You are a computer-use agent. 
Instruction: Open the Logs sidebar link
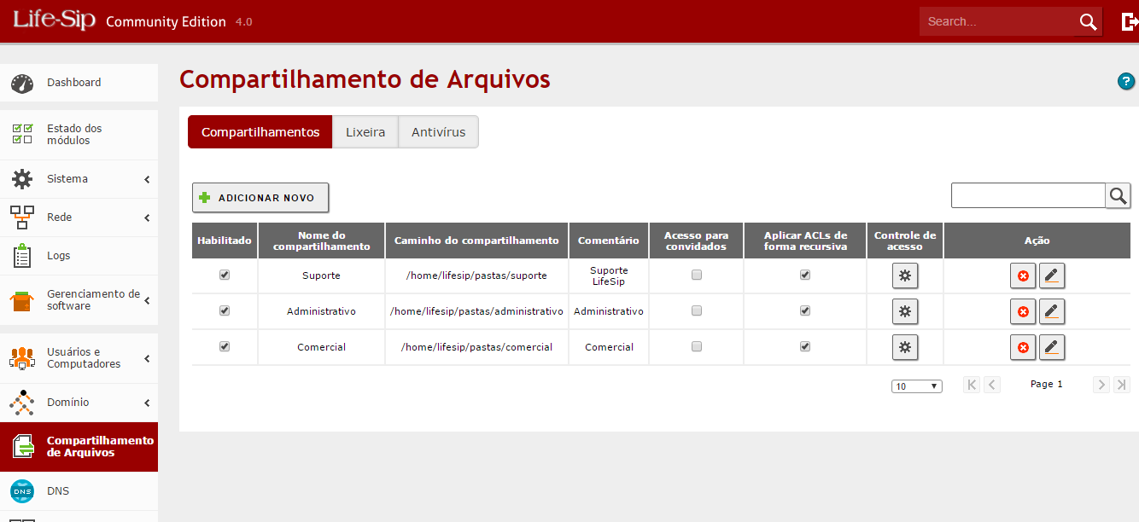coord(58,256)
